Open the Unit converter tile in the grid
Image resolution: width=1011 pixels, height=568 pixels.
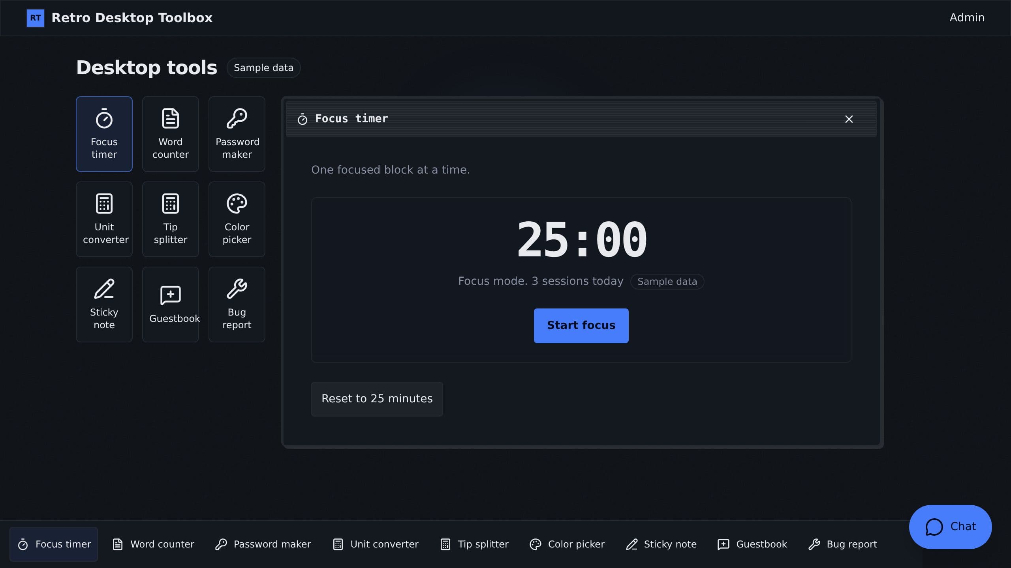pos(104,219)
